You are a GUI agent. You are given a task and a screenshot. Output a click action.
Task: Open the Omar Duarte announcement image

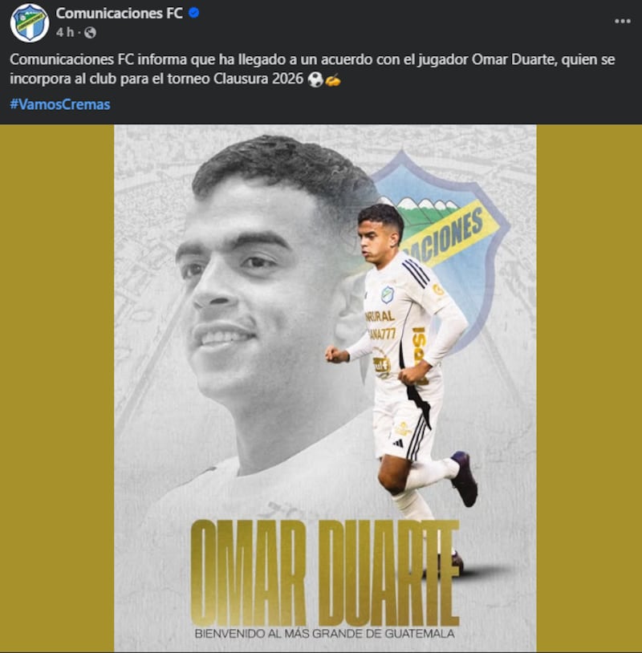coord(325,388)
